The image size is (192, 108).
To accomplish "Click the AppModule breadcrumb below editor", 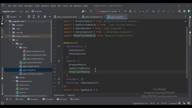I will coord(59,95).
